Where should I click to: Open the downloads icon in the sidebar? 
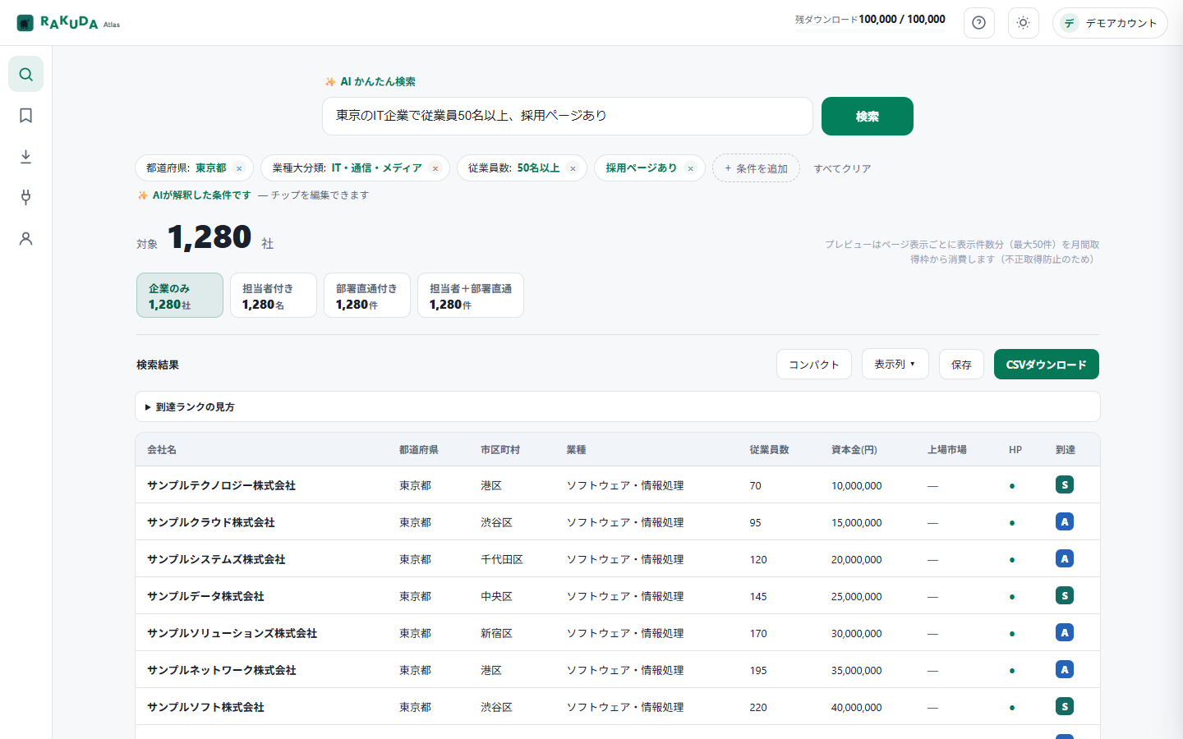25,157
